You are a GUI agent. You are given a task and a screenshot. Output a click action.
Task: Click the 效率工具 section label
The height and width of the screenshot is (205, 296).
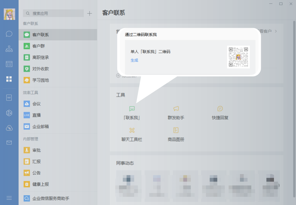pyautogui.click(x=31, y=93)
